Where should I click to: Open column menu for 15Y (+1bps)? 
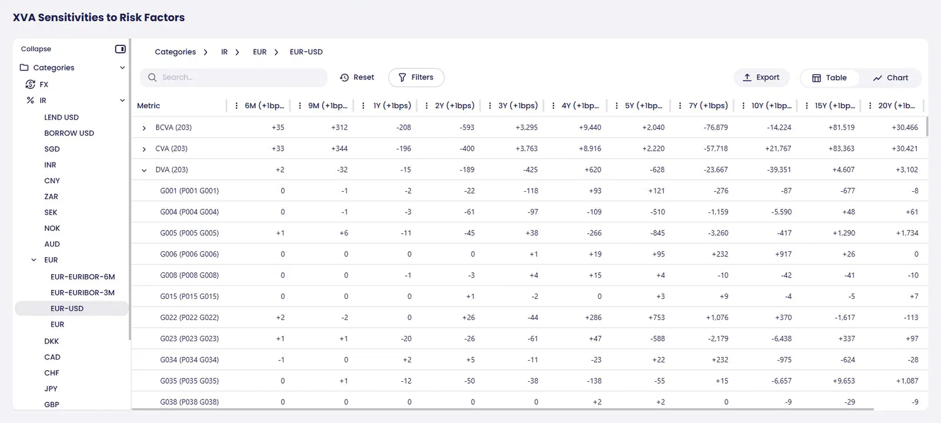tap(807, 106)
